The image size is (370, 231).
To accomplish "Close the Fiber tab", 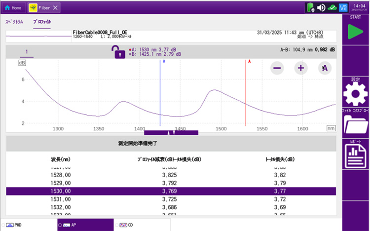I will click(x=55, y=8).
